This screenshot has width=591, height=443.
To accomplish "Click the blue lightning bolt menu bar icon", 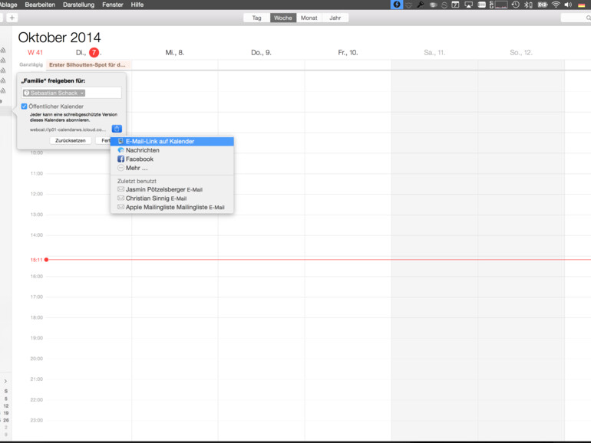I will pos(397,5).
